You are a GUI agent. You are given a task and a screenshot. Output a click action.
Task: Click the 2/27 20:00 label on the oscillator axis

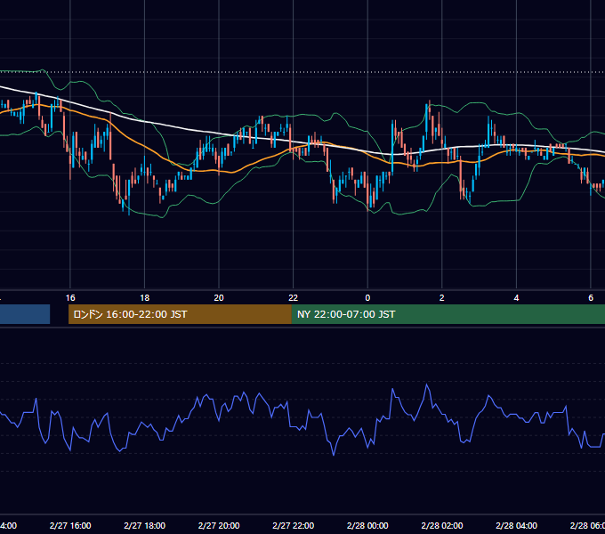219,525
